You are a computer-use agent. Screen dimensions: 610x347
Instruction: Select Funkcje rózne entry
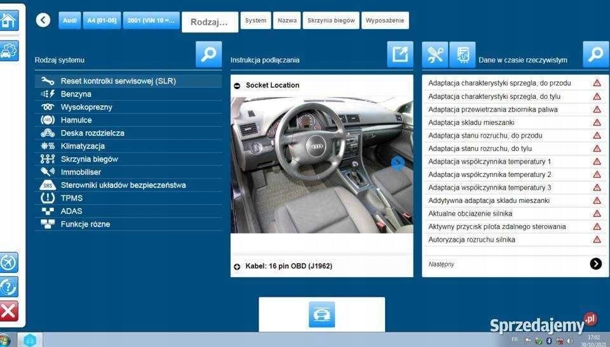128,224
